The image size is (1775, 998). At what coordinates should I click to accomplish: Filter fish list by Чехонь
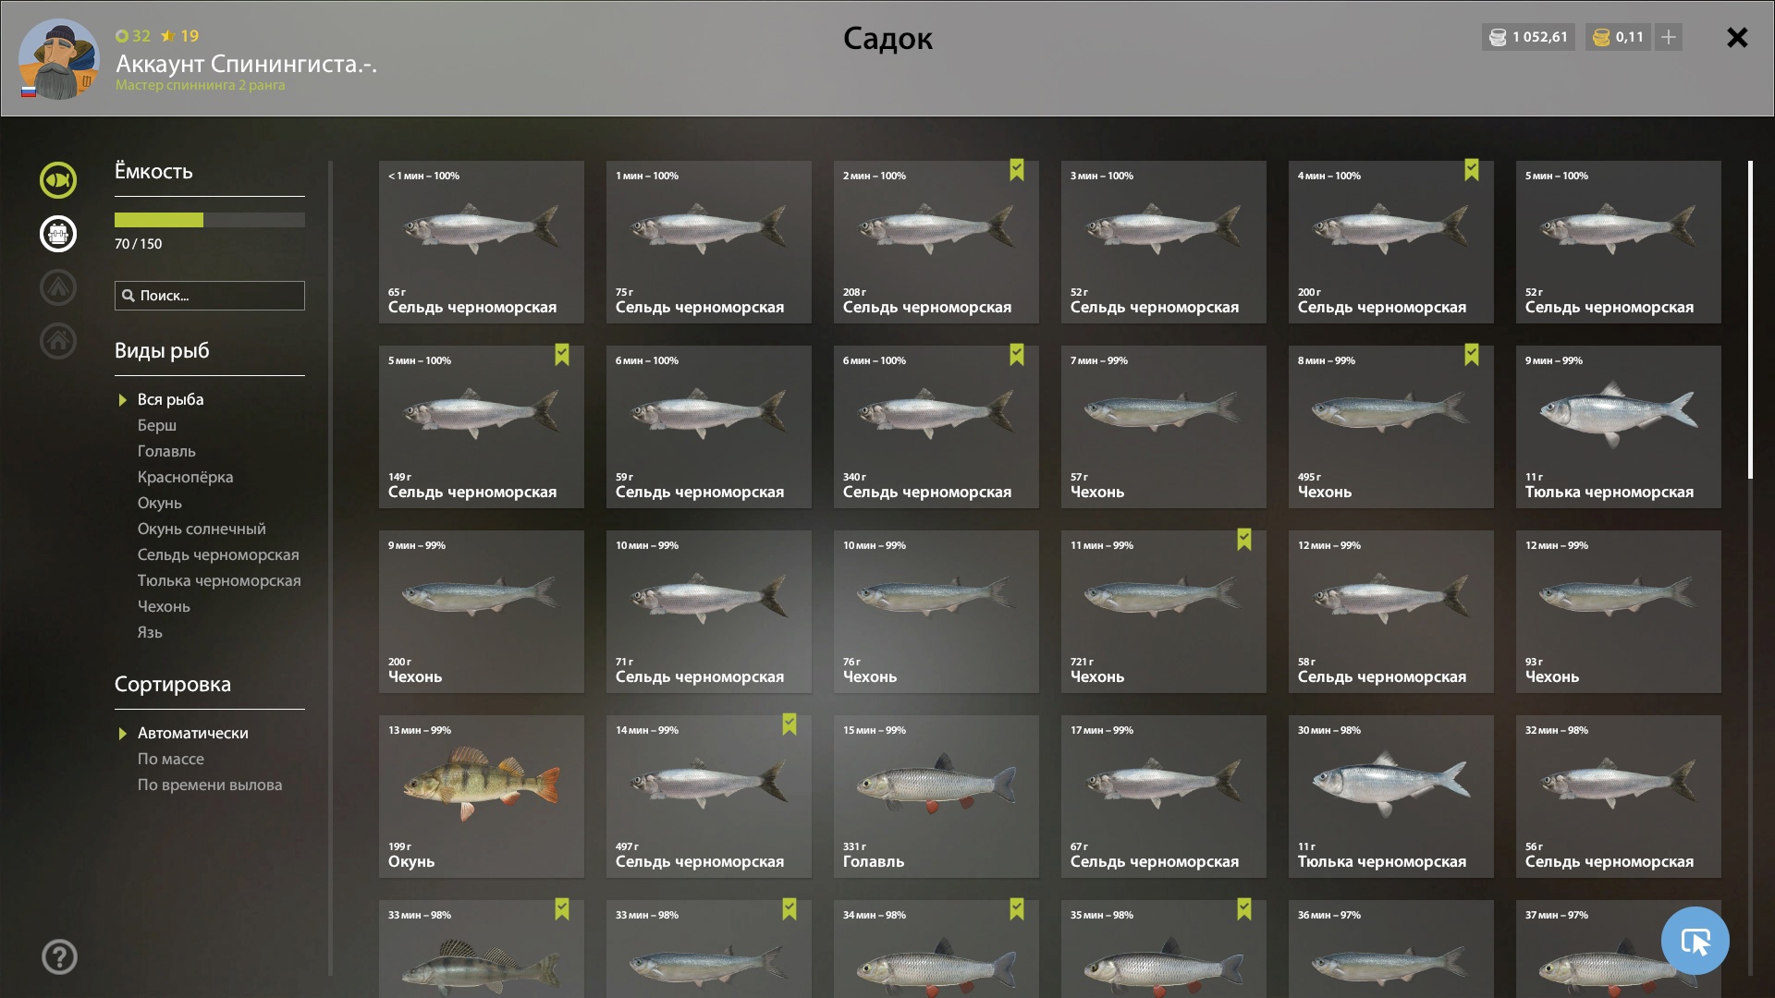click(164, 606)
